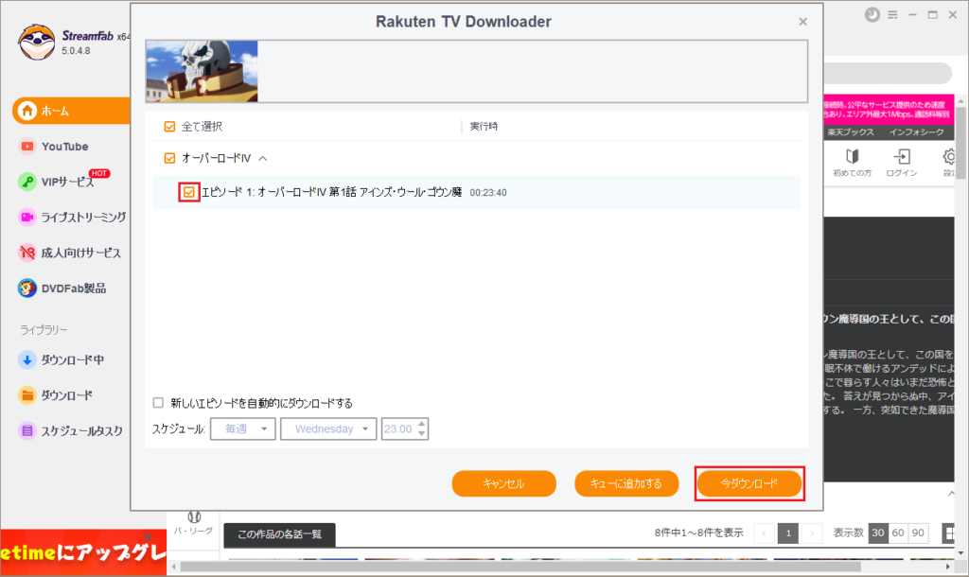Viewport: 969px width, 577px height.
Task: Click the 8件中1〜8件を表示 text
Action: point(699,533)
